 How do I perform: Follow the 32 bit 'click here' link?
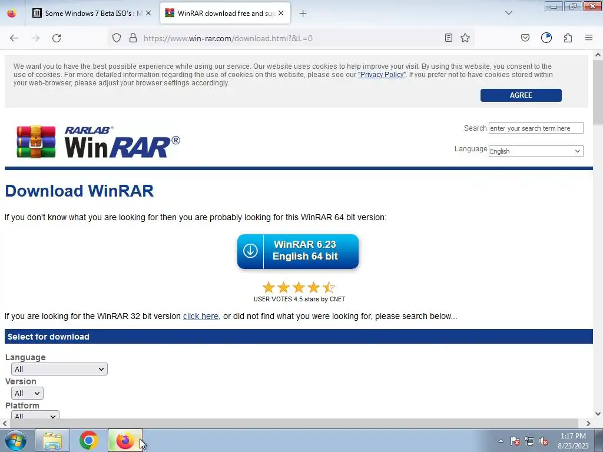(x=201, y=316)
